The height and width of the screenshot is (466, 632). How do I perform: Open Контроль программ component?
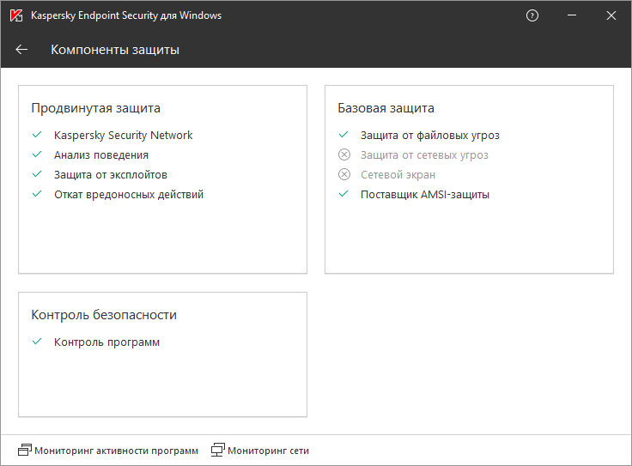pyautogui.click(x=106, y=342)
